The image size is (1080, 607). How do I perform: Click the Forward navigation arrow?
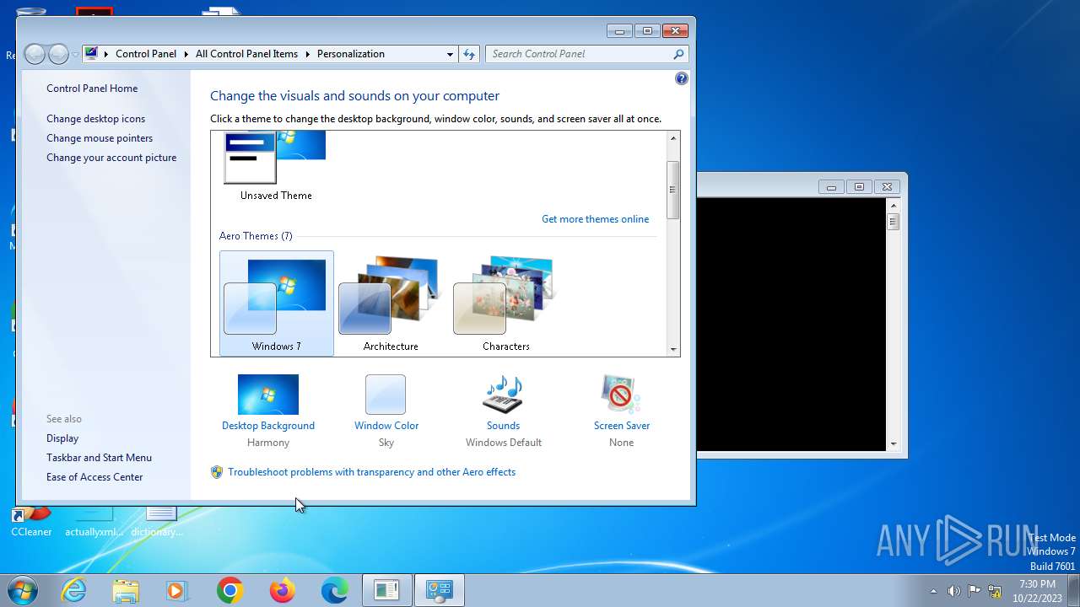click(x=58, y=54)
